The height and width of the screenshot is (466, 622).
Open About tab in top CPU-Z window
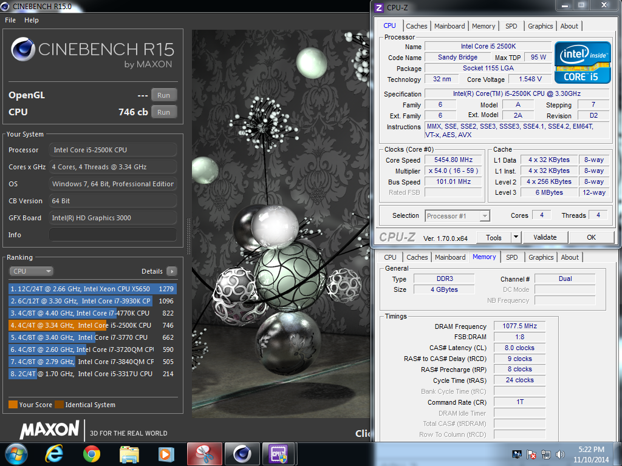pyautogui.click(x=569, y=26)
